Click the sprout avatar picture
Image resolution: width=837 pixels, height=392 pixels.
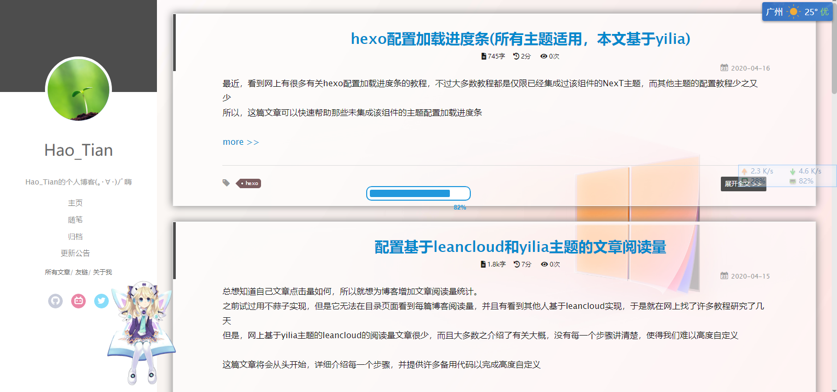(x=78, y=89)
